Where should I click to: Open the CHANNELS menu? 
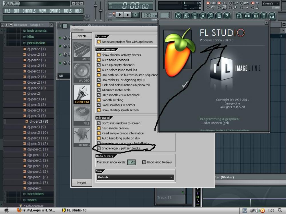[29, 11]
